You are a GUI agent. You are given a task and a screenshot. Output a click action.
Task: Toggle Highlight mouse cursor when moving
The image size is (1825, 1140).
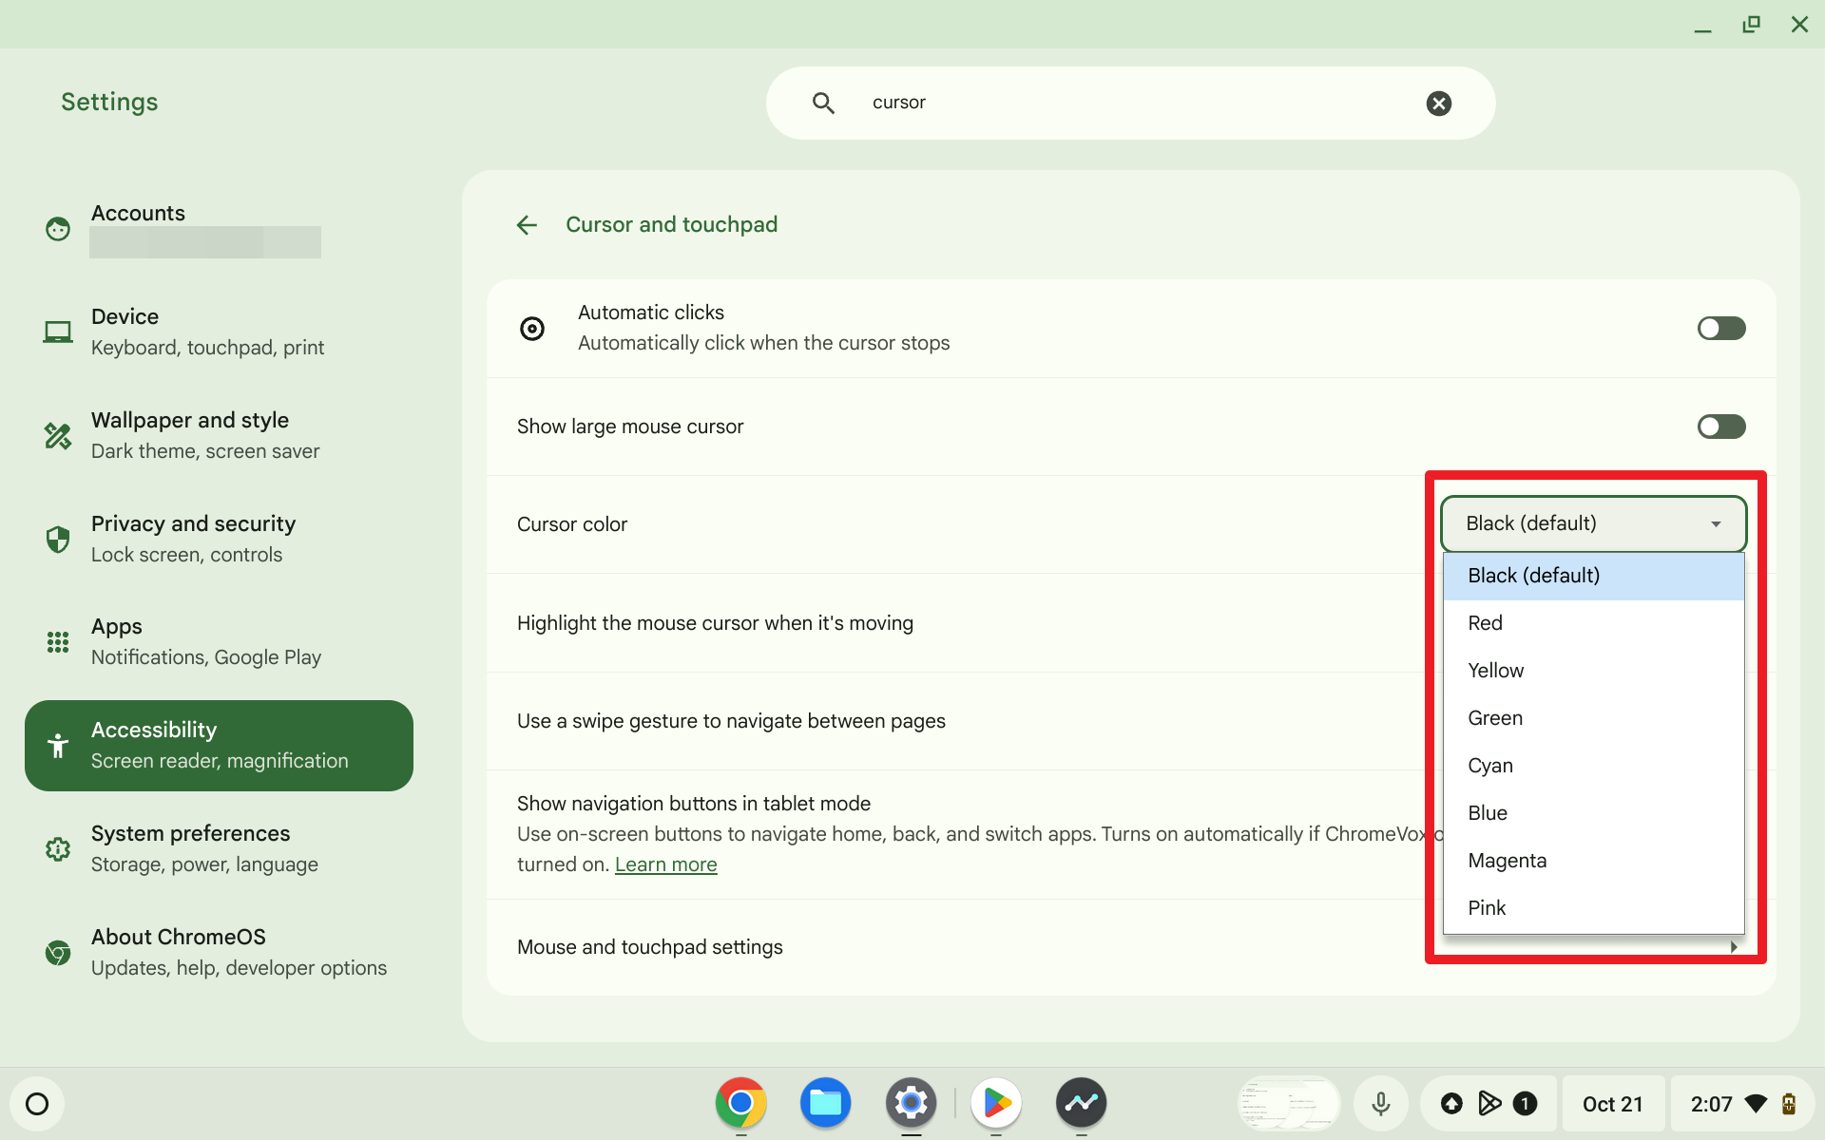click(1721, 622)
